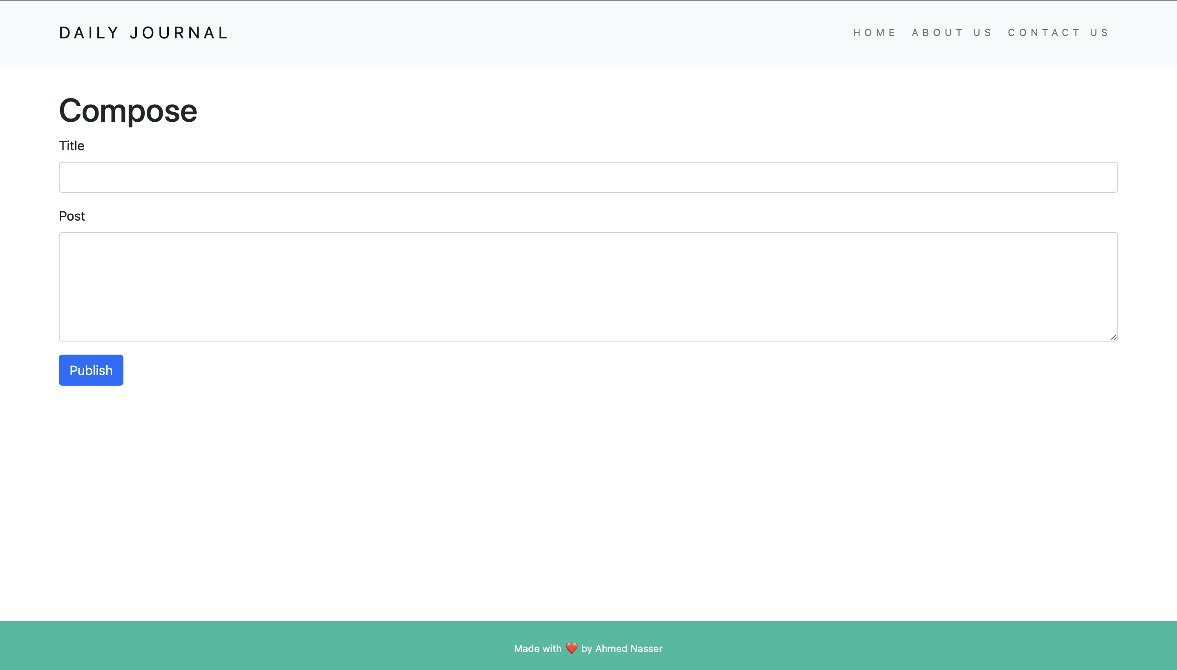
Task: Navigate to CONTACT US
Action: tap(1058, 33)
